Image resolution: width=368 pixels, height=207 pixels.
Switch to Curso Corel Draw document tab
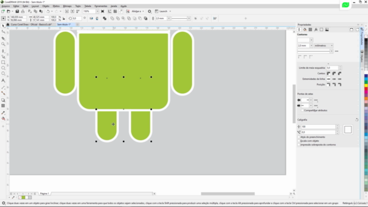point(31,24)
